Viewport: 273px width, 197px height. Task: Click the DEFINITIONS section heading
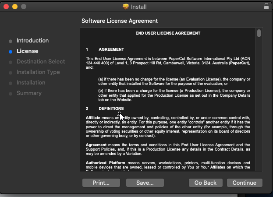pyautogui.click(x=111, y=108)
